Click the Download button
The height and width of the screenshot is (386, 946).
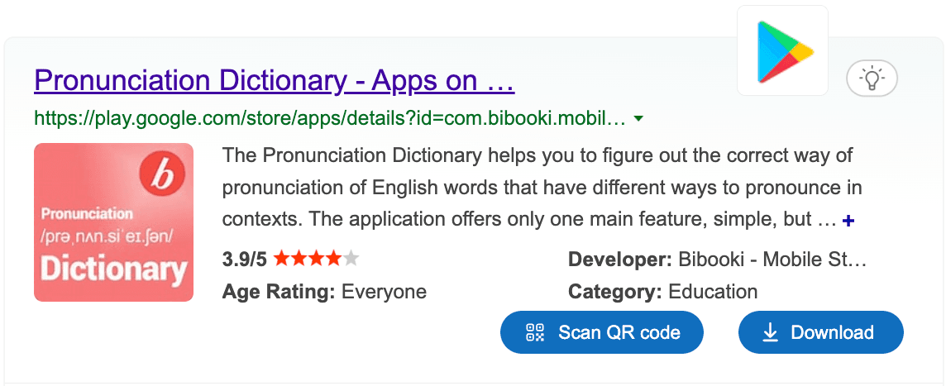point(821,332)
